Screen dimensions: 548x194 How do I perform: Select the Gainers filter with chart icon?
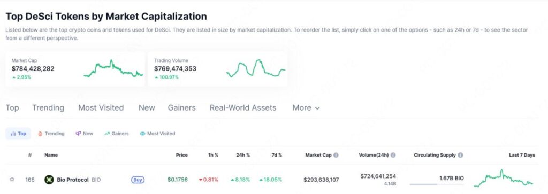click(116, 134)
